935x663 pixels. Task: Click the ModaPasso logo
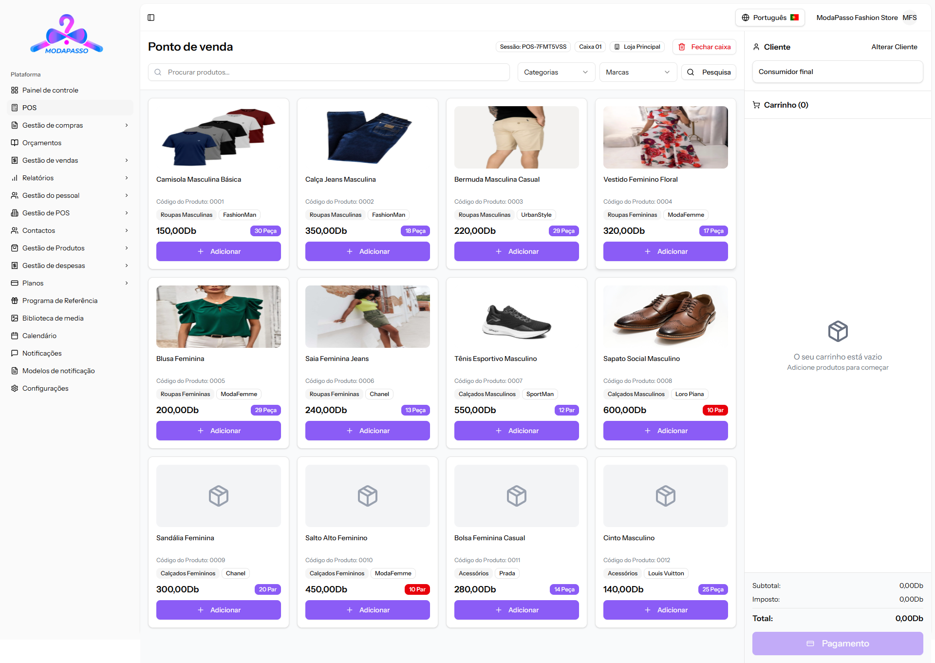coord(67,34)
